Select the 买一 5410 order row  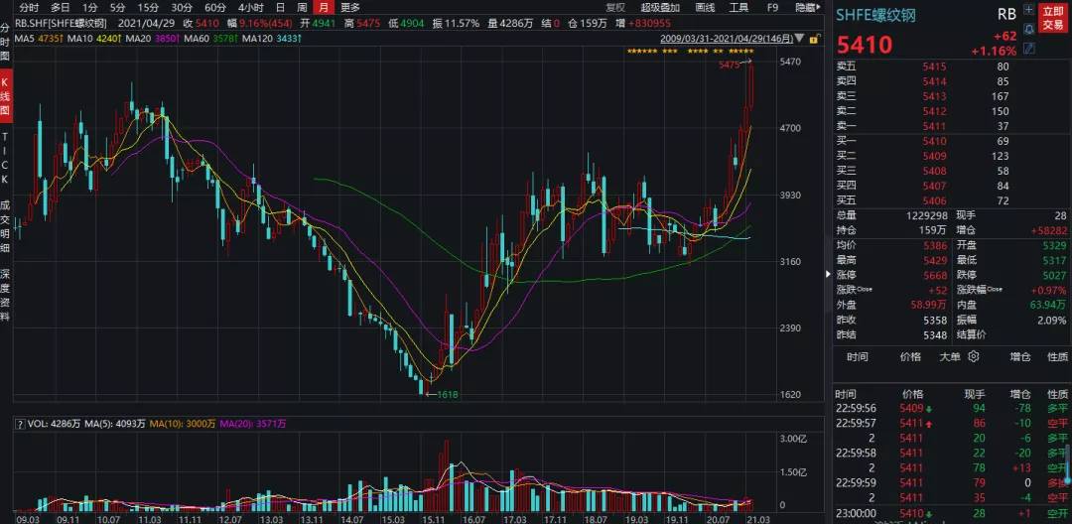click(923, 141)
